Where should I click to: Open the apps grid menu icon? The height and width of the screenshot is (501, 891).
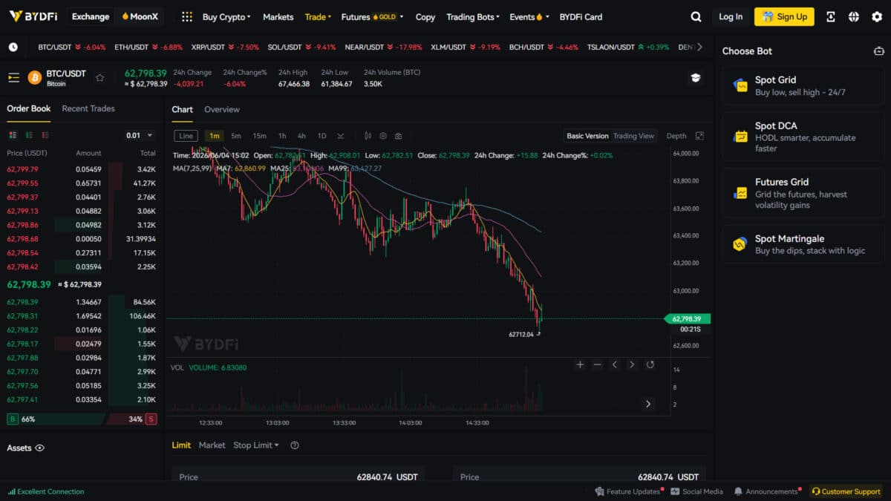[187, 16]
